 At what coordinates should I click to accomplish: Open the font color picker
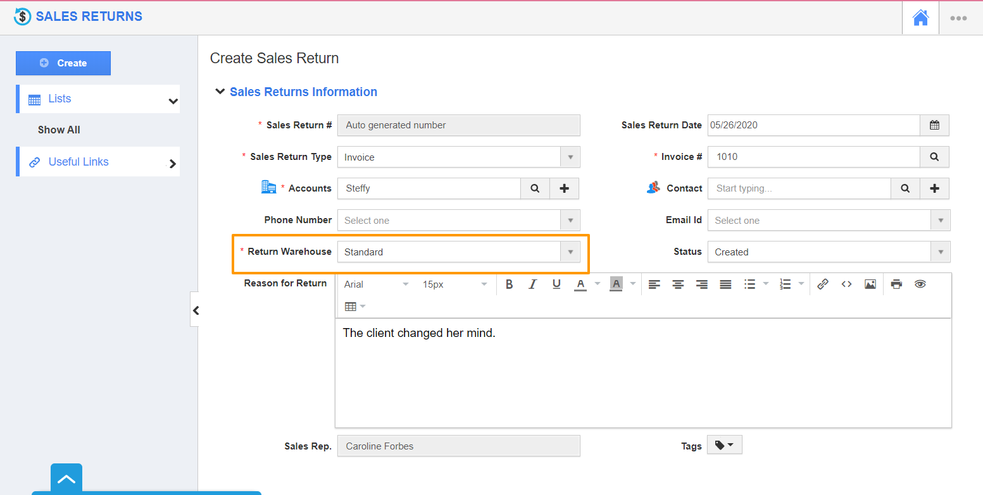[580, 284]
